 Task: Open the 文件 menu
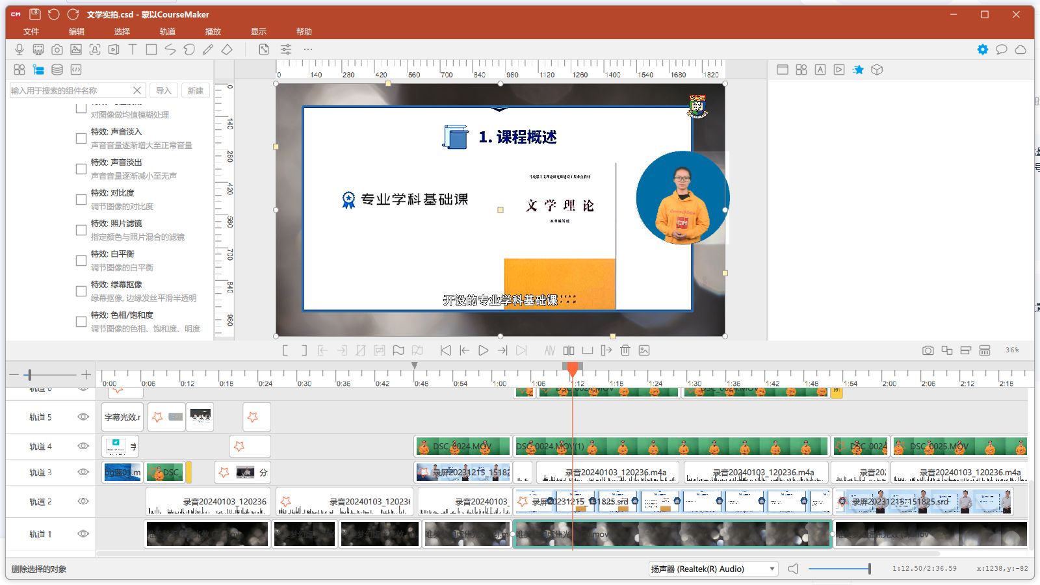(31, 31)
